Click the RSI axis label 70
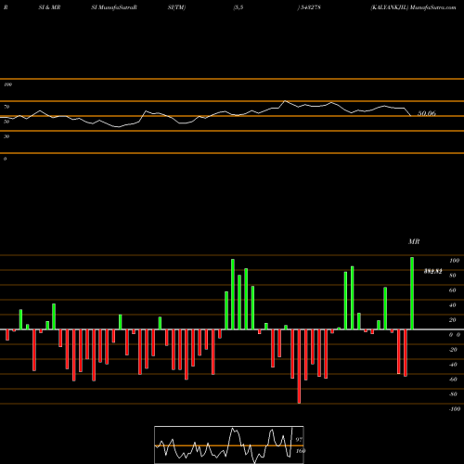Viewport: 464px width, 464px height. [x=6, y=107]
